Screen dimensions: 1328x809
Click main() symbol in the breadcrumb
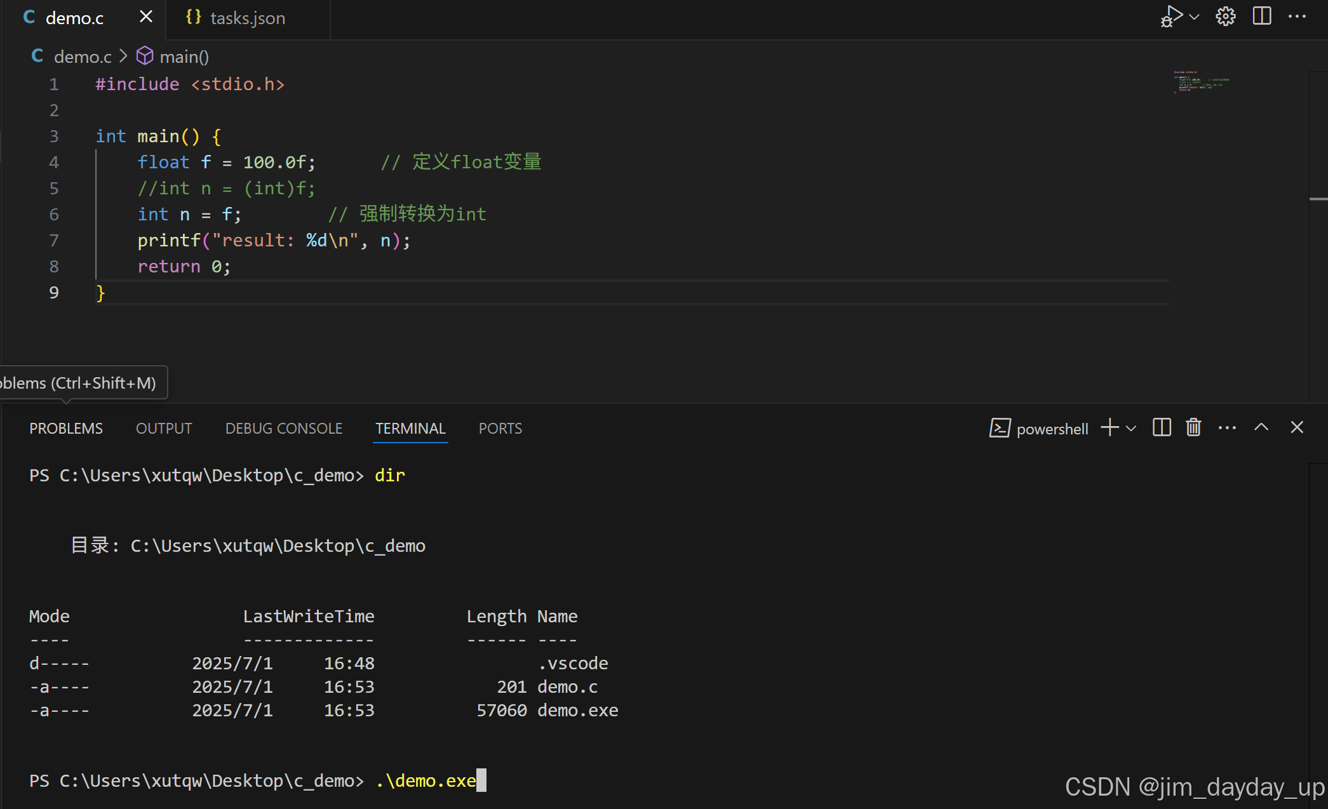coord(184,57)
